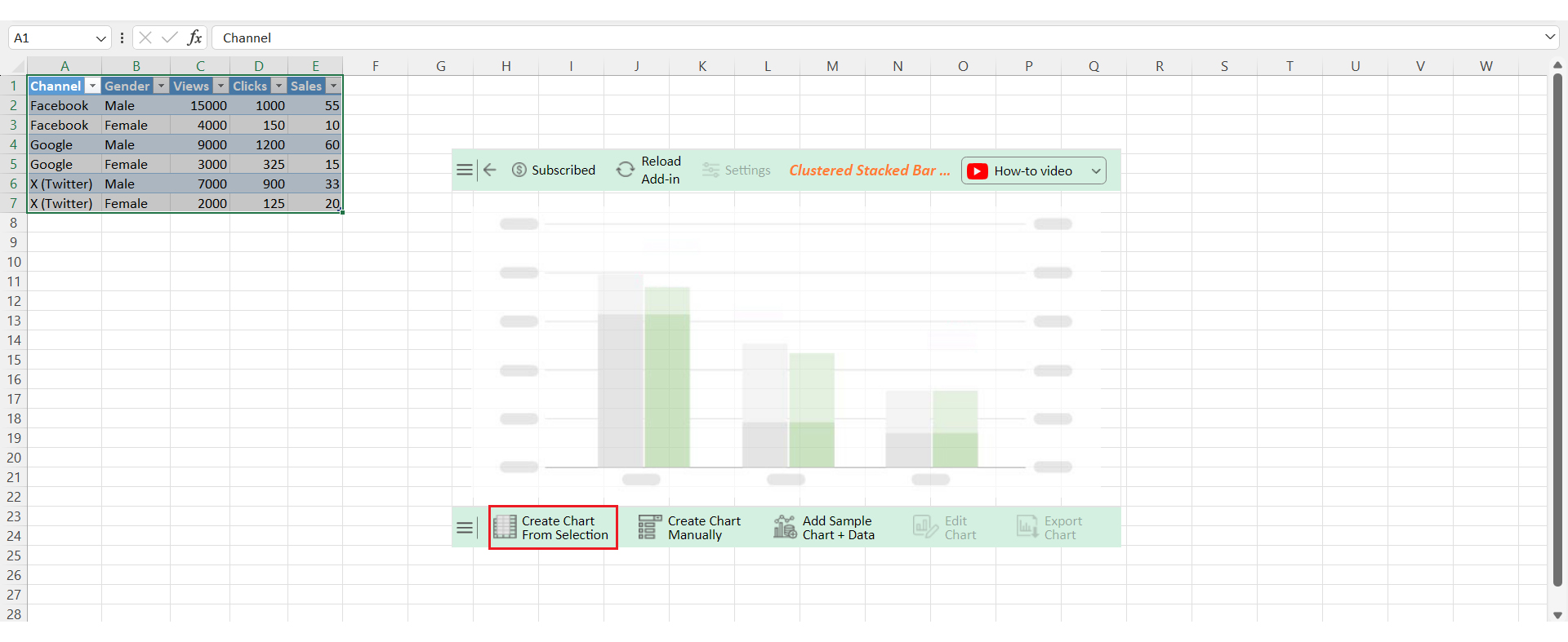Viewport: 1568px width, 642px height.
Task: Click the Subscribed status button
Action: point(554,170)
